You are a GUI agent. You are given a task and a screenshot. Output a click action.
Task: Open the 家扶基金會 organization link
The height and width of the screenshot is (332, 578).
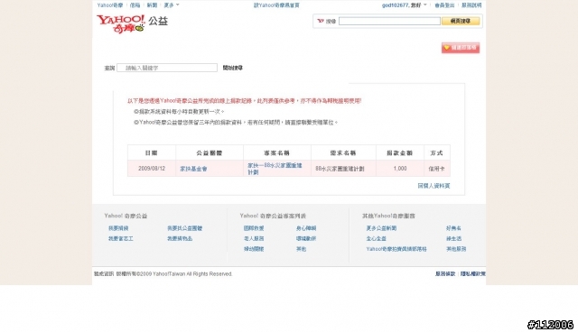tap(193, 169)
